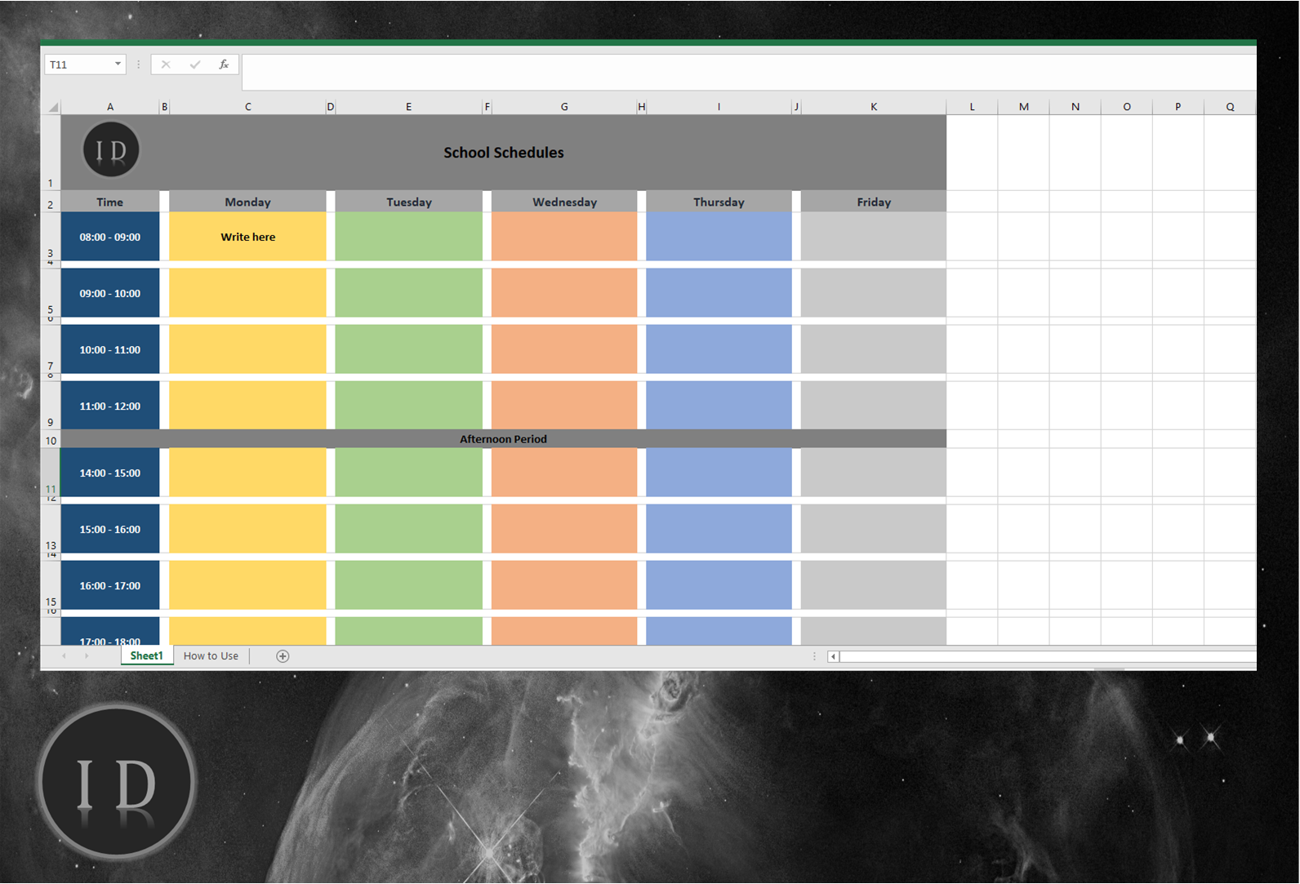
Task: Select the 14:00 - 15:00 time cell
Action: pyautogui.click(x=110, y=473)
